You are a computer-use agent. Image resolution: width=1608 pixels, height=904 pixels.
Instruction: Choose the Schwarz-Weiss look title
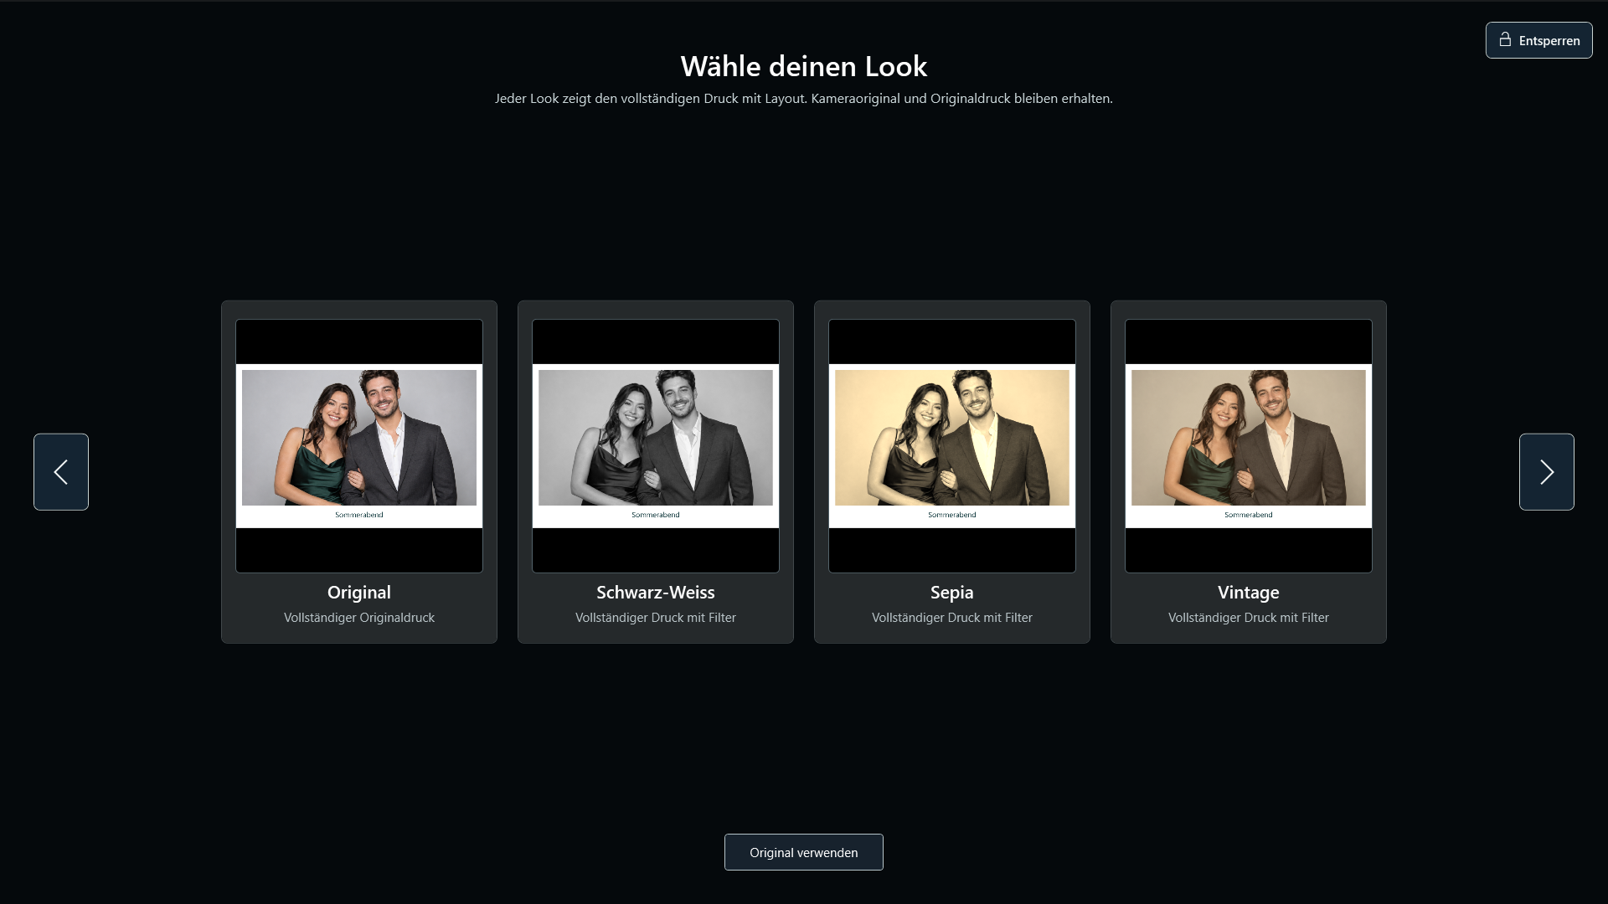tap(656, 593)
